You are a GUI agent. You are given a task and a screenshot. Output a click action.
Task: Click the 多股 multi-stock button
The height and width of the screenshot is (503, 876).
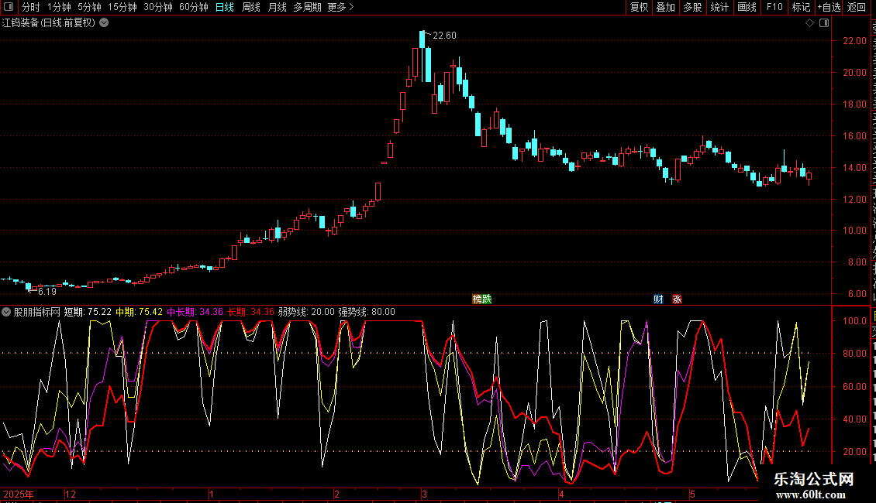point(692,7)
